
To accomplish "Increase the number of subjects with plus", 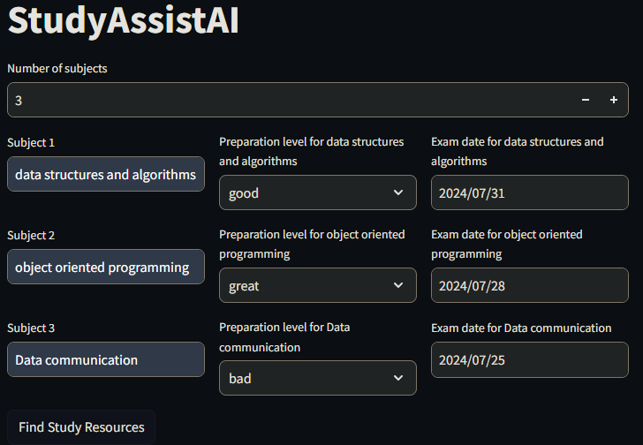I will (614, 101).
